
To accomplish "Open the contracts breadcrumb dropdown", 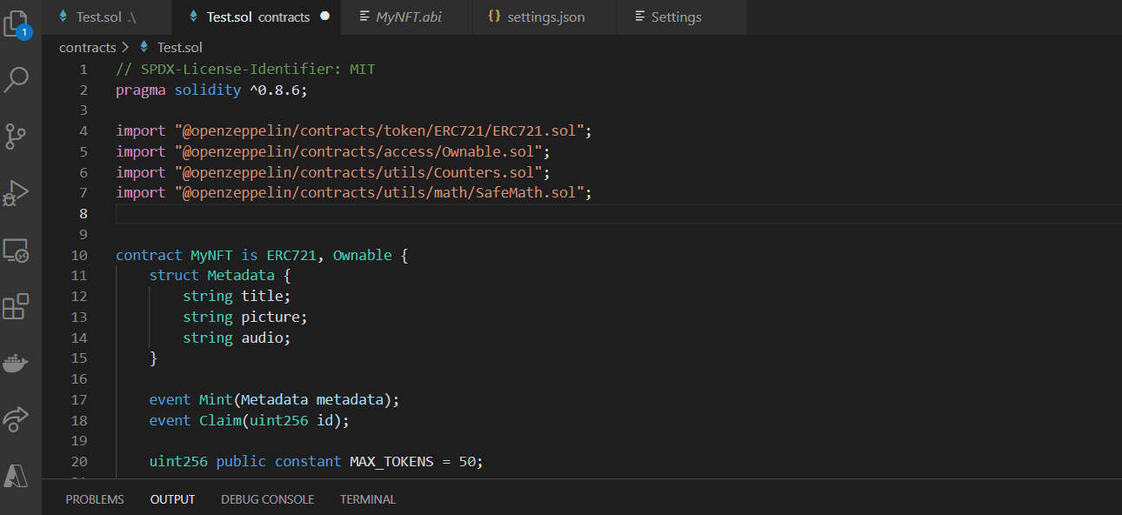I will tap(88, 47).
